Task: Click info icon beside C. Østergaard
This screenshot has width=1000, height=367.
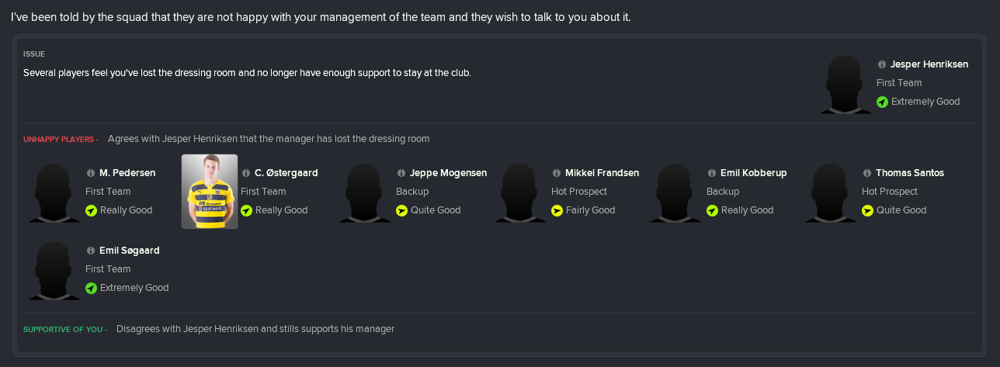Action: (246, 173)
